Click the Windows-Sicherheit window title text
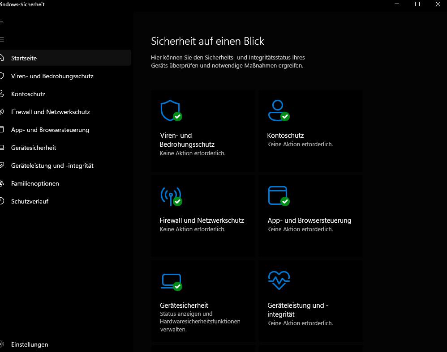The height and width of the screenshot is (352, 447). [22, 4]
